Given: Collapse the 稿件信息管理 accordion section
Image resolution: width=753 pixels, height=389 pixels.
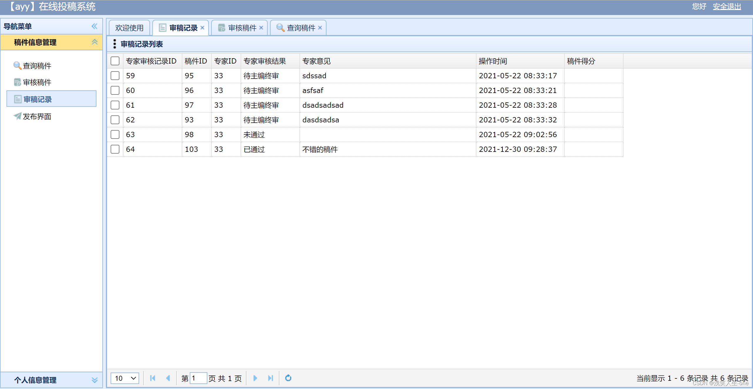Looking at the screenshot, I should (94, 42).
